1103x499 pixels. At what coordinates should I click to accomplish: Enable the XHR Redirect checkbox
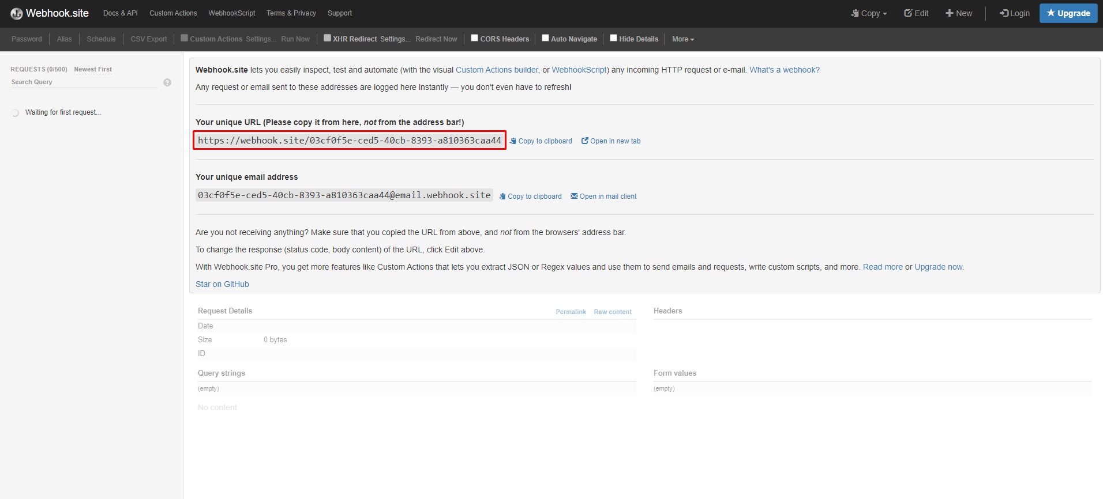click(328, 38)
